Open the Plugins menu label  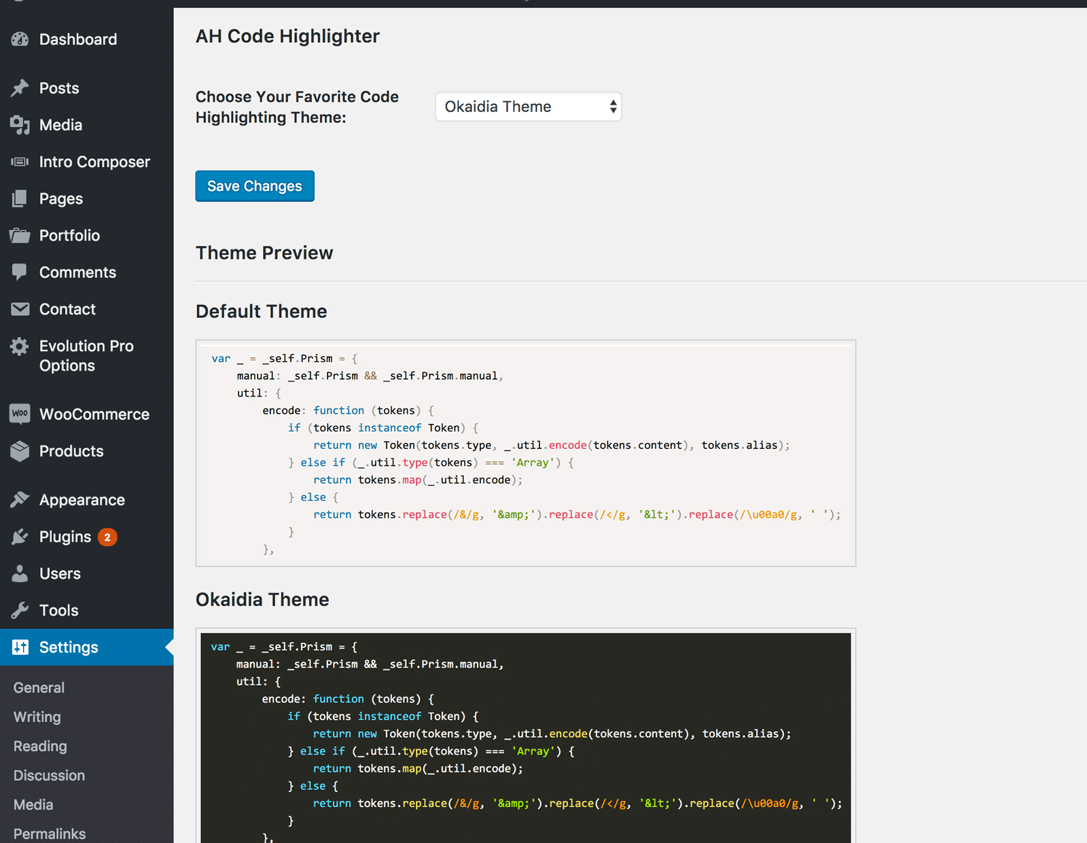click(x=65, y=537)
